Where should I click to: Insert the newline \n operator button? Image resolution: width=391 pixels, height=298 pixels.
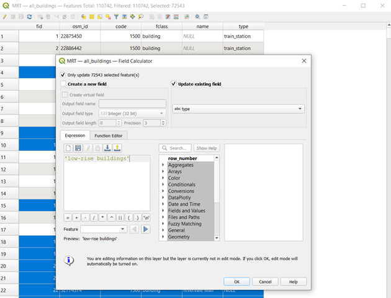click(146, 218)
